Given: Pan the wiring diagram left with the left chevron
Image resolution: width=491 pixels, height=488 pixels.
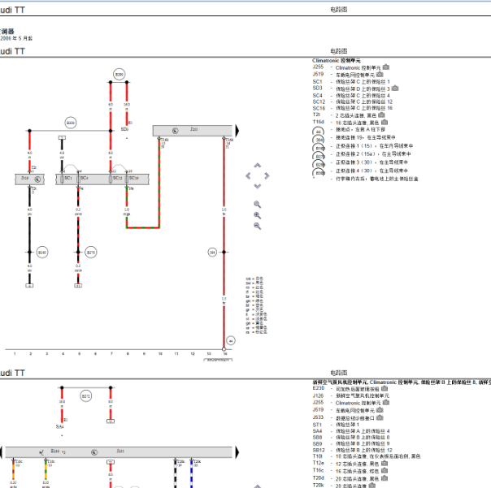Looking at the screenshot, I should coord(248,176).
